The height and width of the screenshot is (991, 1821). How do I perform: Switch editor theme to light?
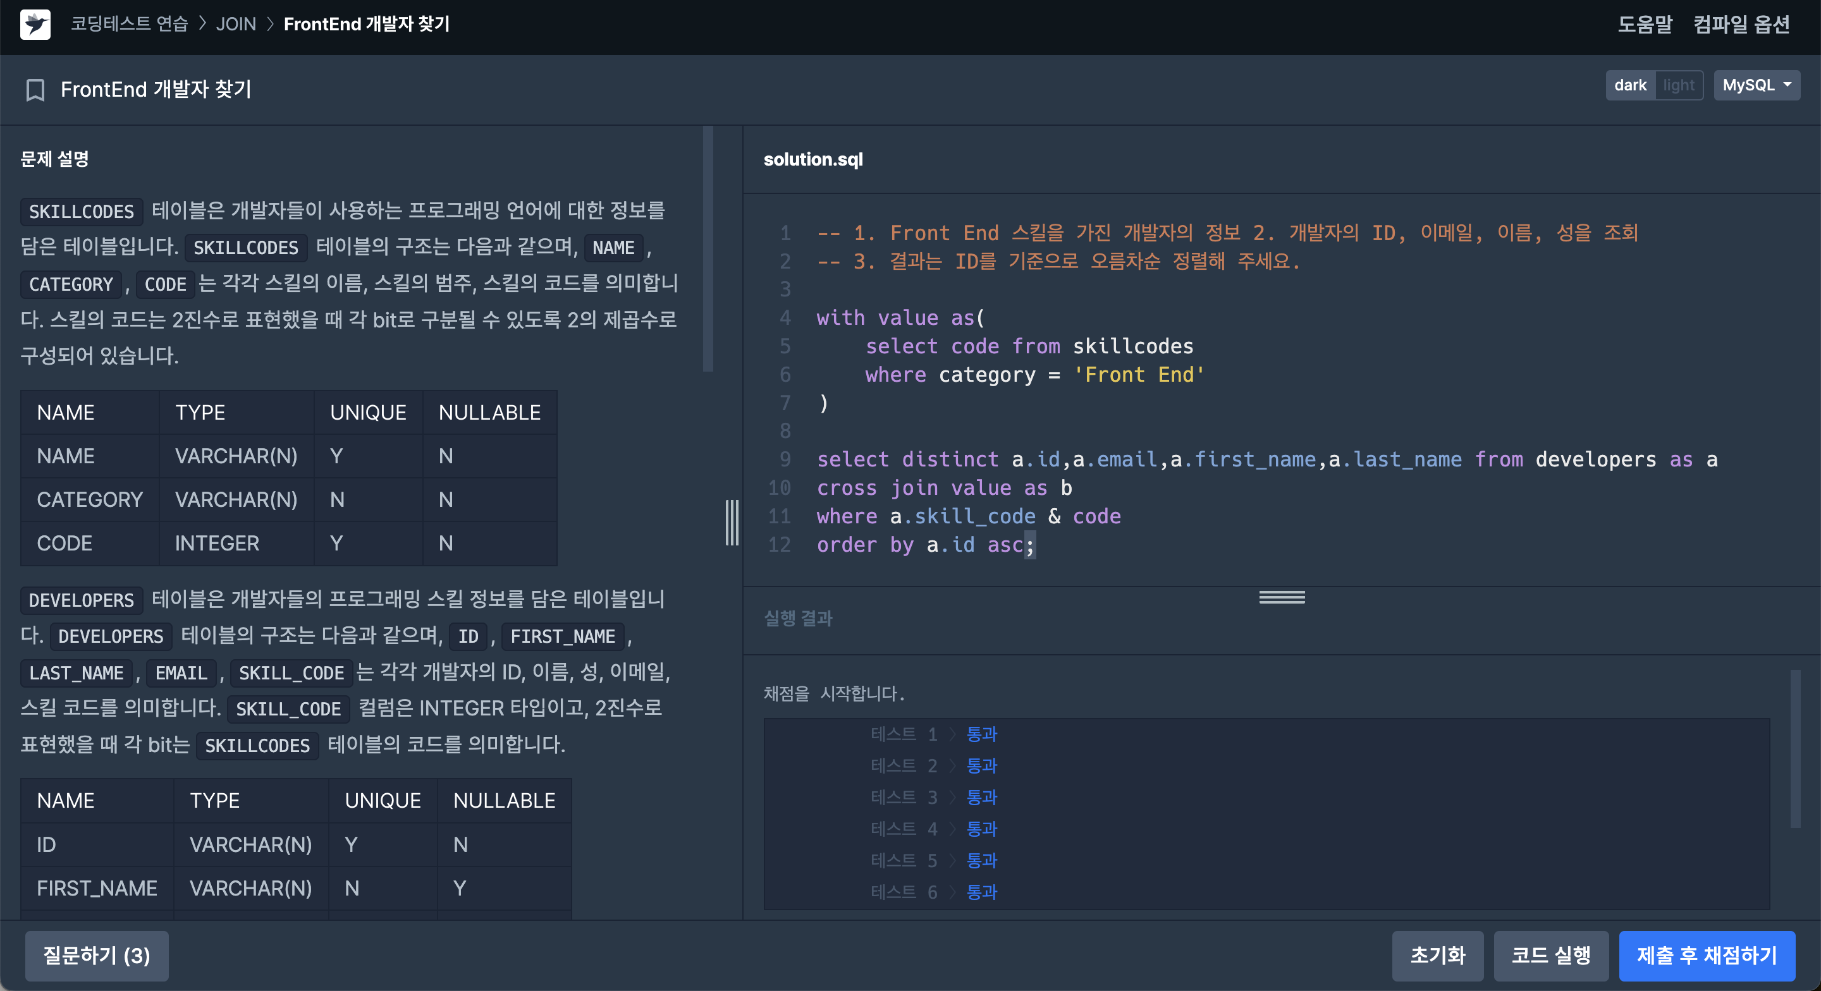[1678, 85]
